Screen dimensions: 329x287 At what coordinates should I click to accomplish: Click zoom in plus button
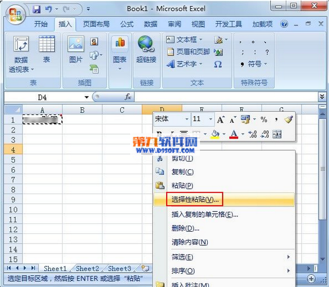coord(311,279)
